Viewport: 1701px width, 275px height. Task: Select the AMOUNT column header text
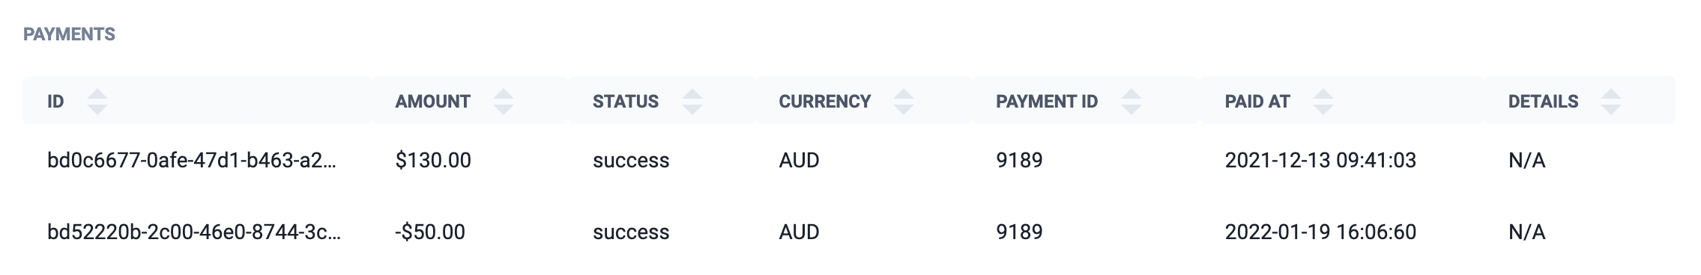[433, 102]
